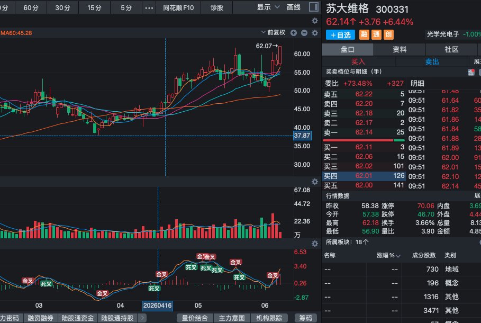481x323 pixels.
Task: Select the 买三 62.02 order row
Action: [x=364, y=166]
